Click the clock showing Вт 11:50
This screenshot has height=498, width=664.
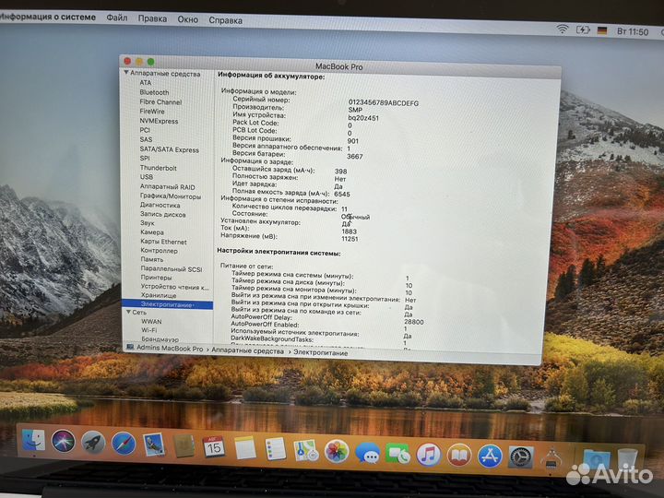click(633, 31)
